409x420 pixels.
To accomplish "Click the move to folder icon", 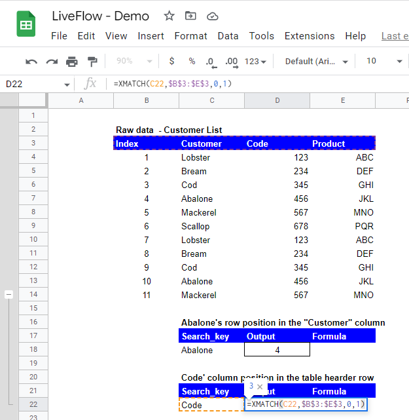I will tap(190, 16).
